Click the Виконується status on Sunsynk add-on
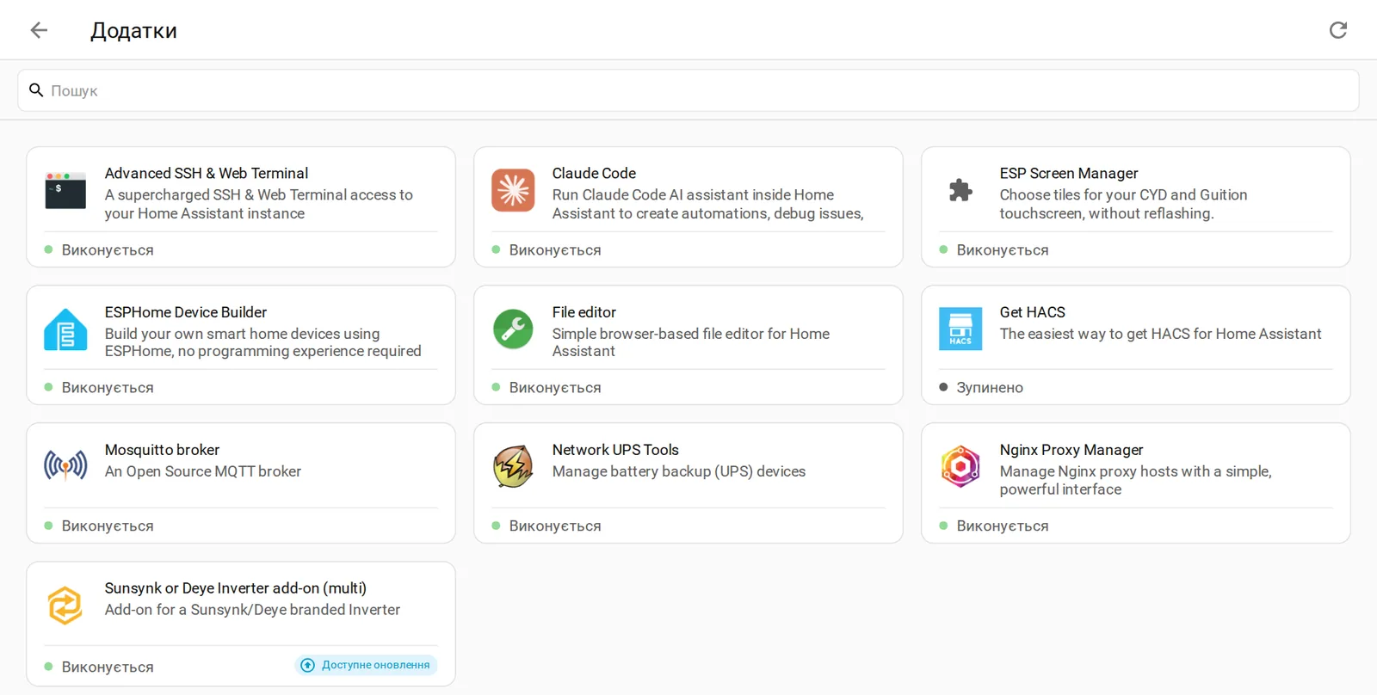The image size is (1377, 695). tap(108, 667)
